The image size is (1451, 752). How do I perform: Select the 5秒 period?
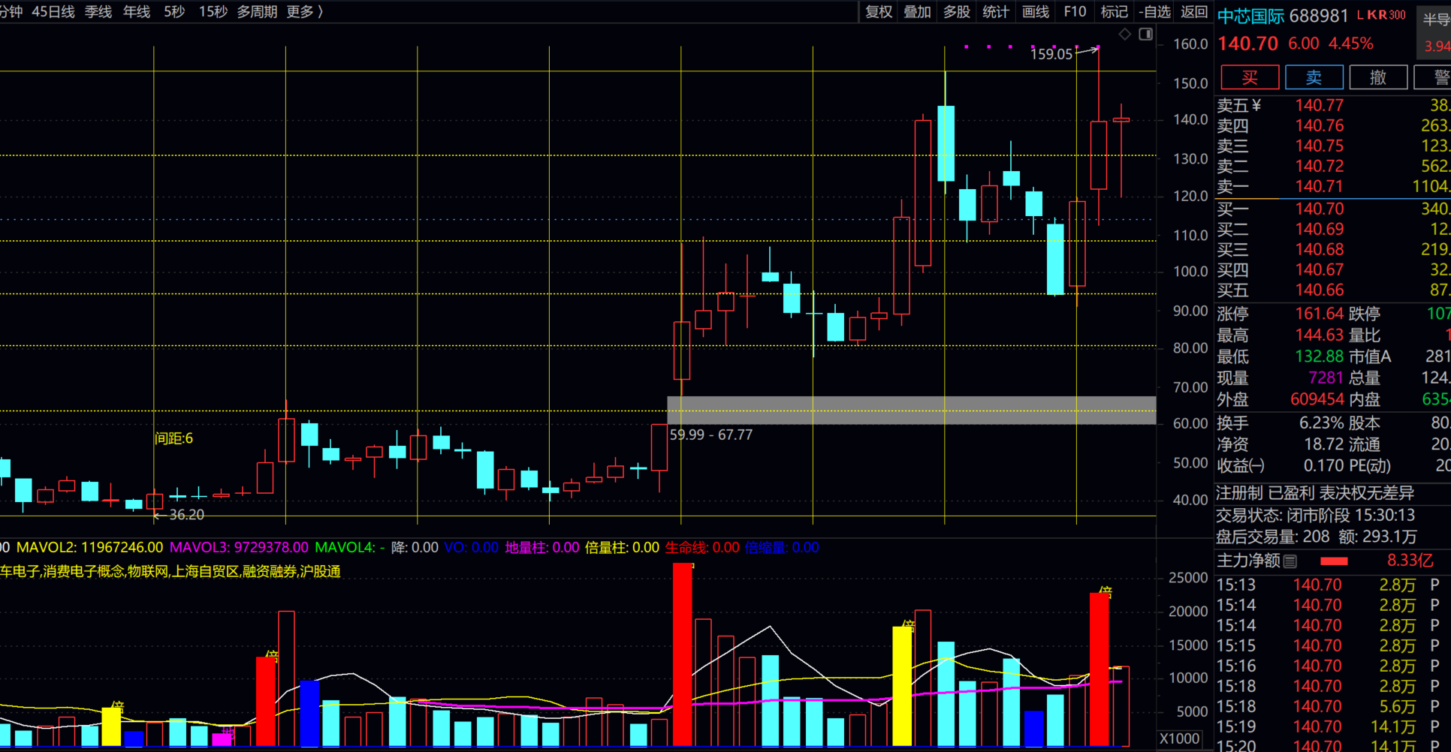click(x=174, y=11)
